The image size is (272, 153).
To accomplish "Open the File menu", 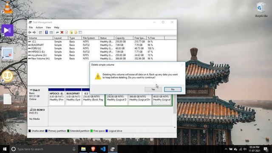I will click(31, 27).
